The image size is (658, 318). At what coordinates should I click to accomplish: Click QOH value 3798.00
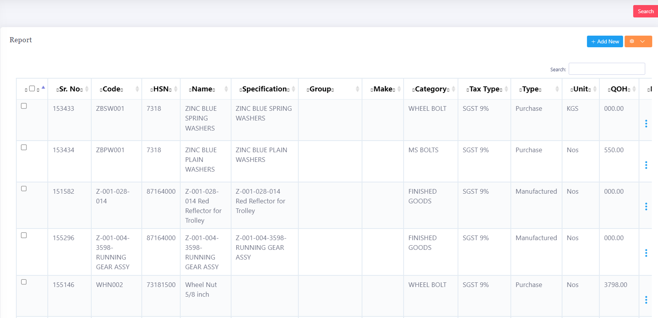tap(615, 285)
